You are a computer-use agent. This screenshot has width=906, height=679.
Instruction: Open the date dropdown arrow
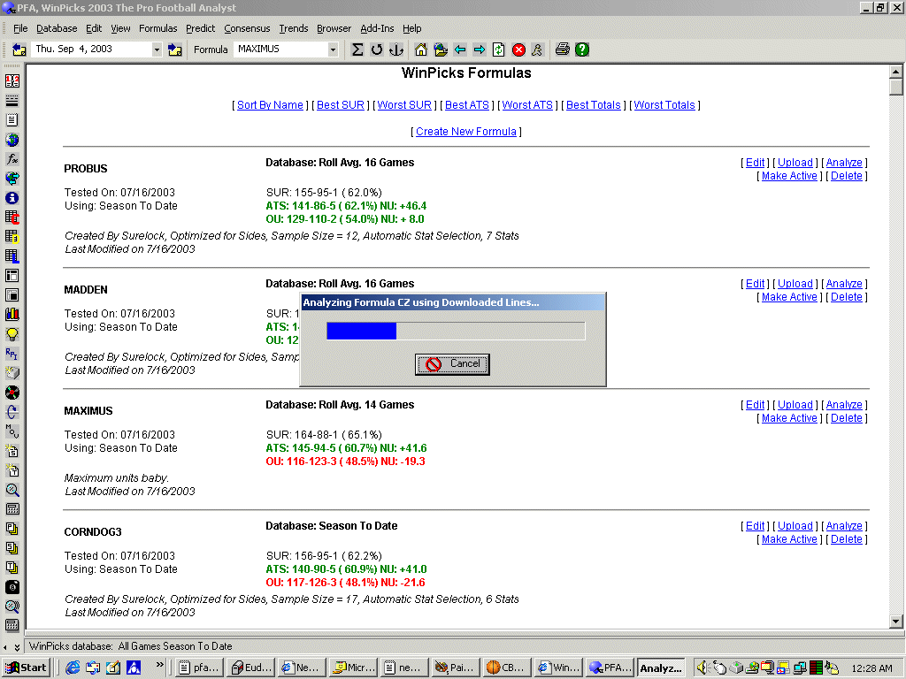(157, 50)
